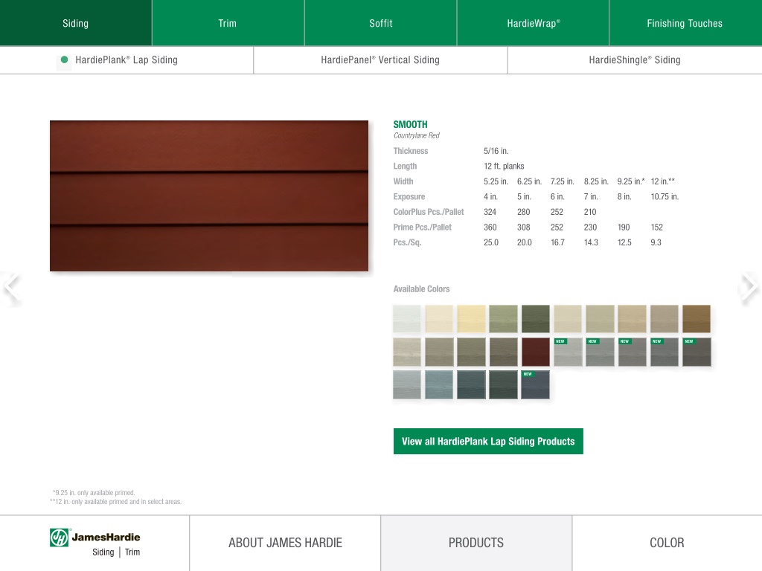Show HardiePanel Vertical Siding

[x=380, y=60]
